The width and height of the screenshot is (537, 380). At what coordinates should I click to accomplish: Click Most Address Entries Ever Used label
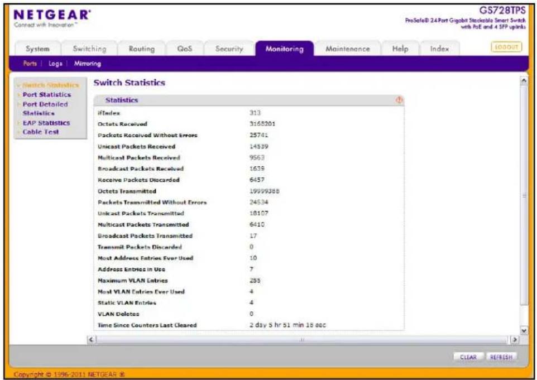click(145, 258)
